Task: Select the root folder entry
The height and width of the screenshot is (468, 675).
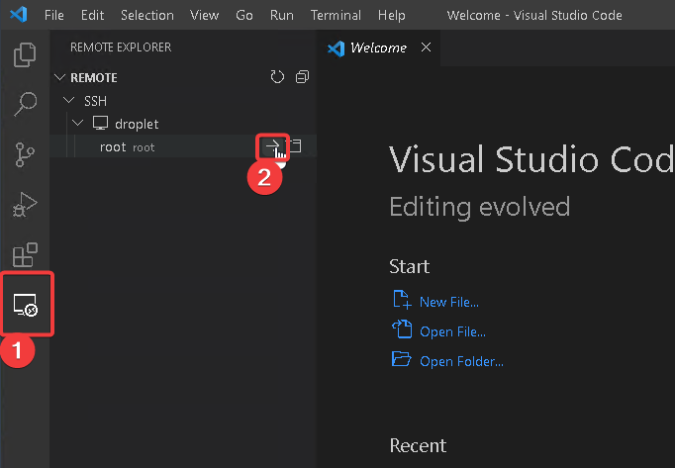Action: pos(183,146)
